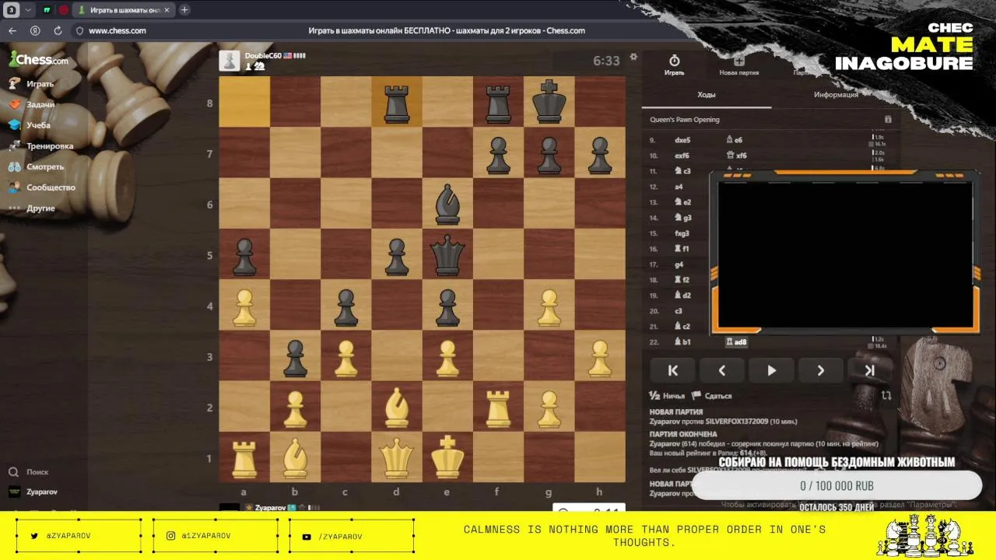Screen dimensions: 996x560
Task: Click the white king on e1
Action: [x=447, y=457]
